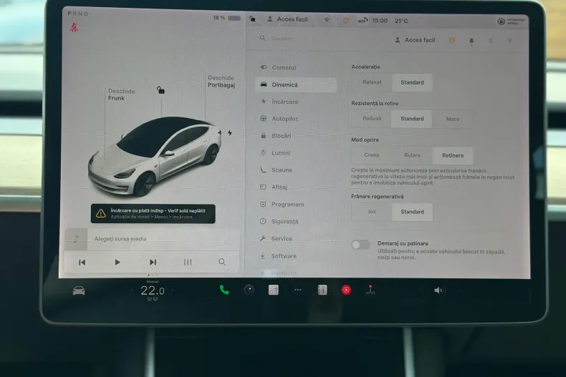Open the manual info app icon
566x377 pixels.
(322, 290)
